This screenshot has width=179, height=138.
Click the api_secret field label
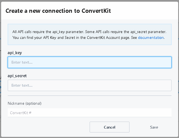[17, 76]
